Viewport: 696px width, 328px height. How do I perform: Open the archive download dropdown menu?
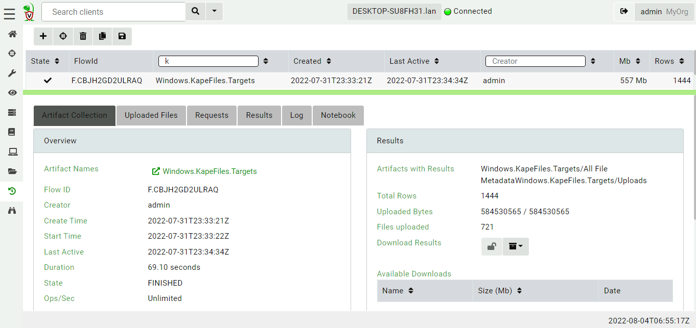tap(516, 246)
